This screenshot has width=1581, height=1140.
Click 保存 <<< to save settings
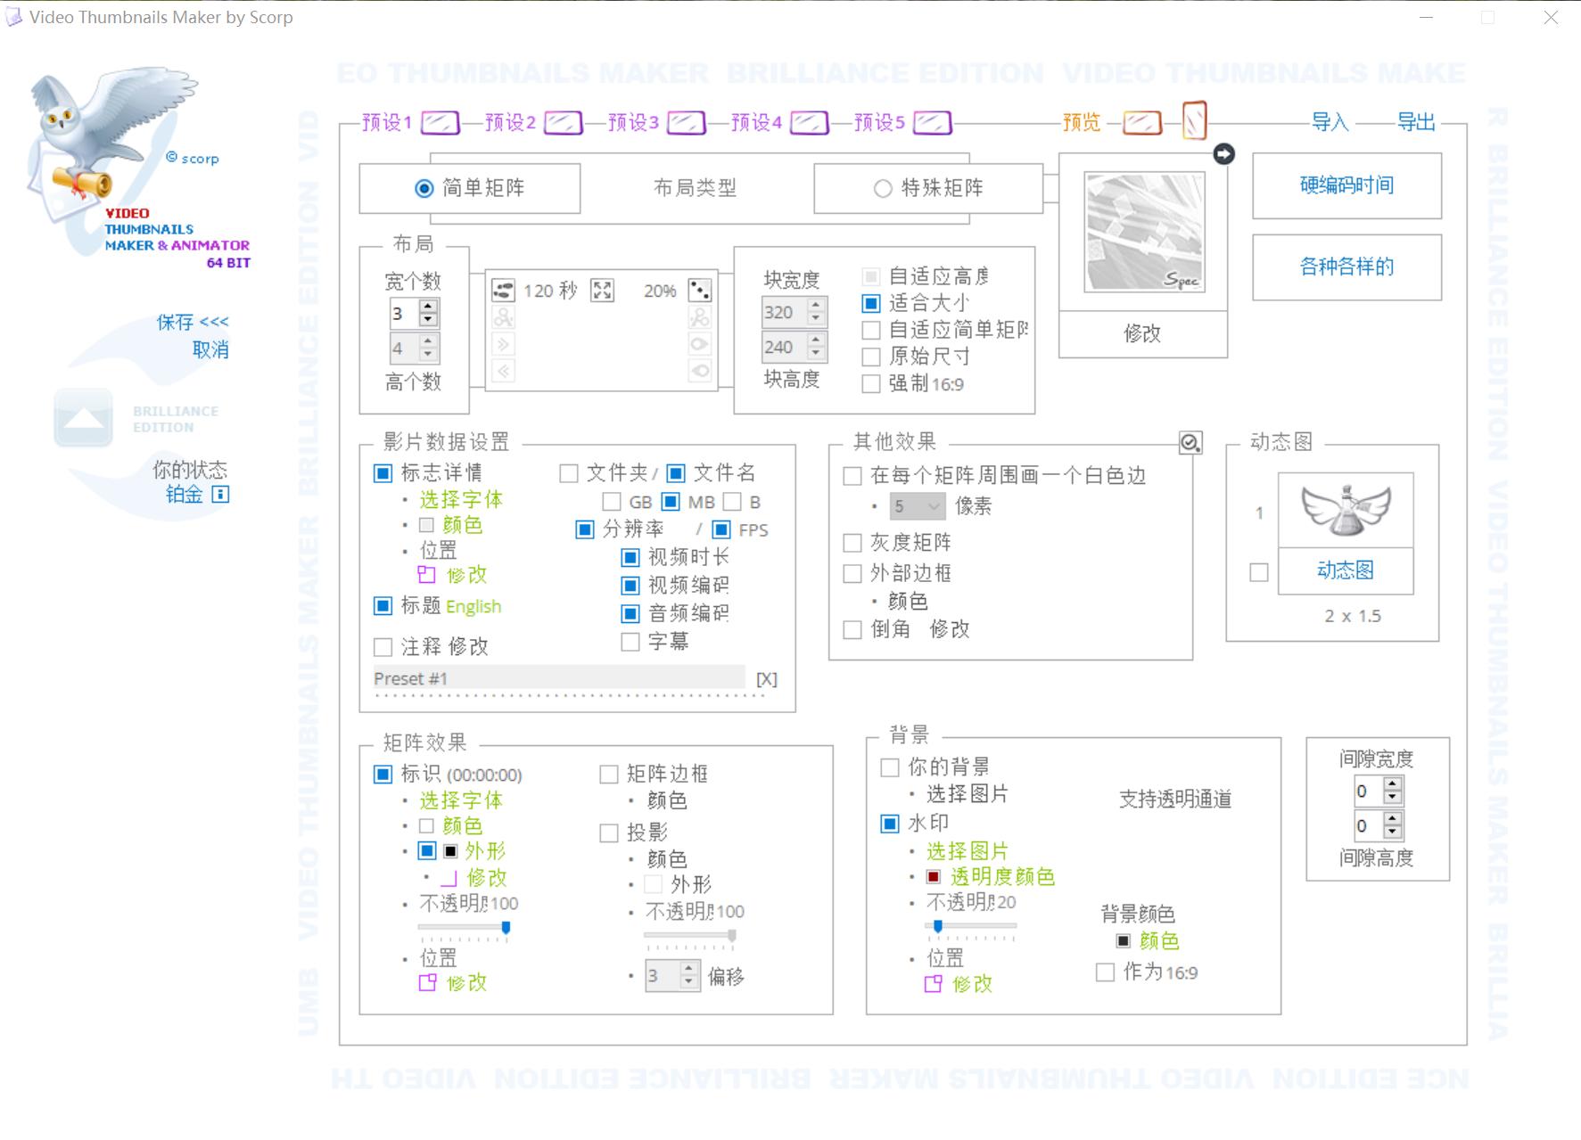(x=193, y=322)
